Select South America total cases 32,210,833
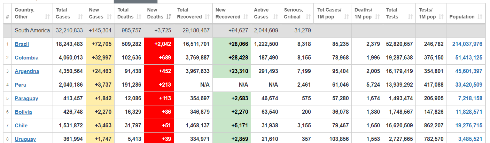 (70, 31)
